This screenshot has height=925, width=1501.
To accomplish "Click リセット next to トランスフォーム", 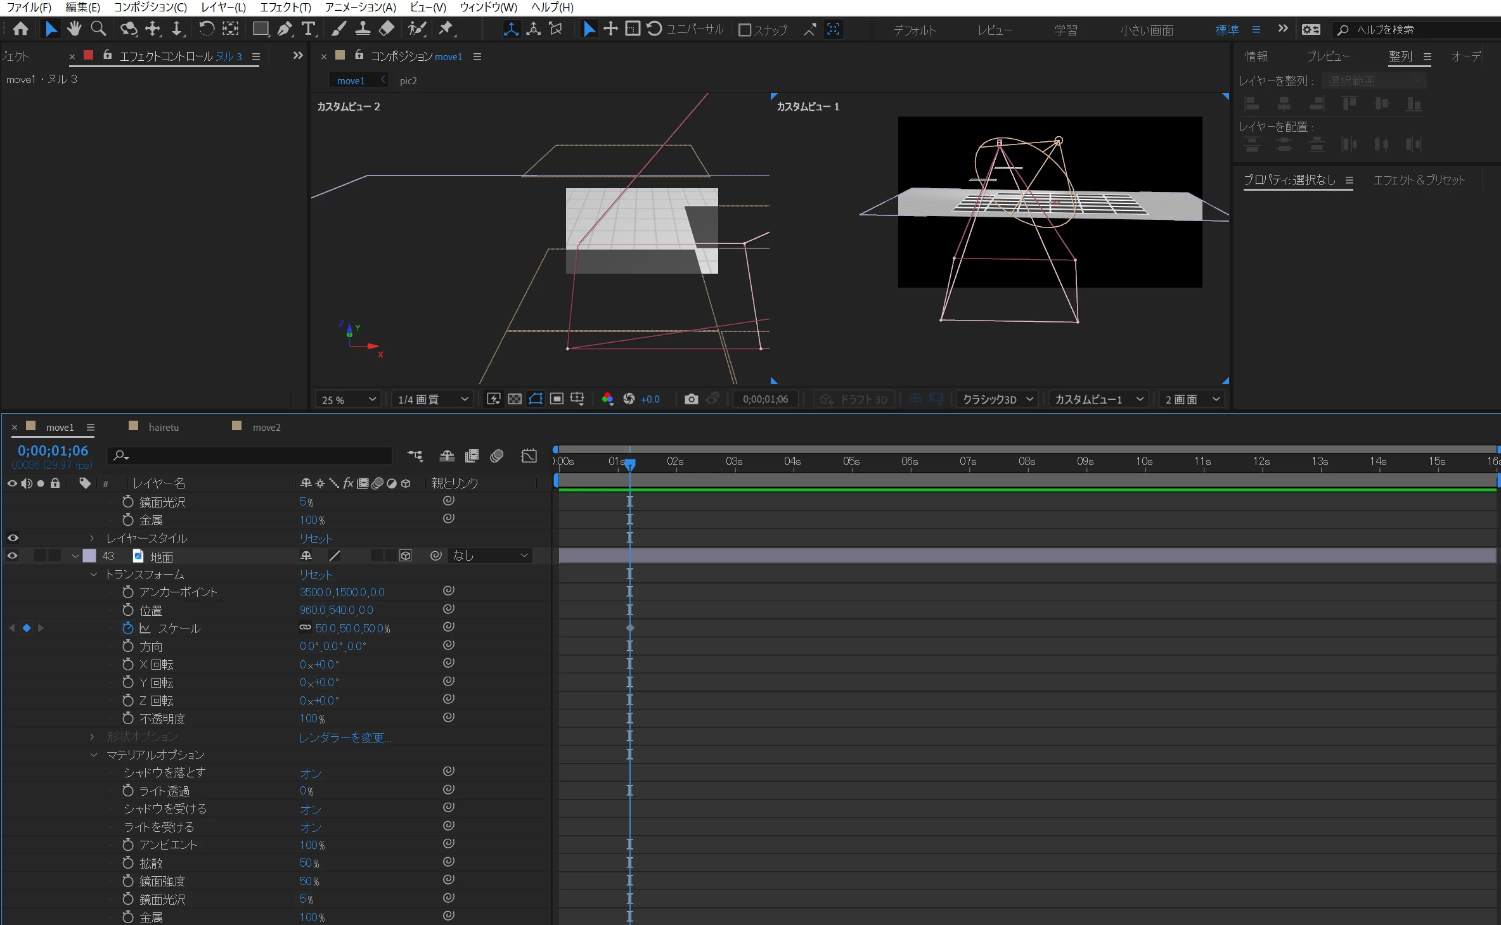I will point(316,574).
